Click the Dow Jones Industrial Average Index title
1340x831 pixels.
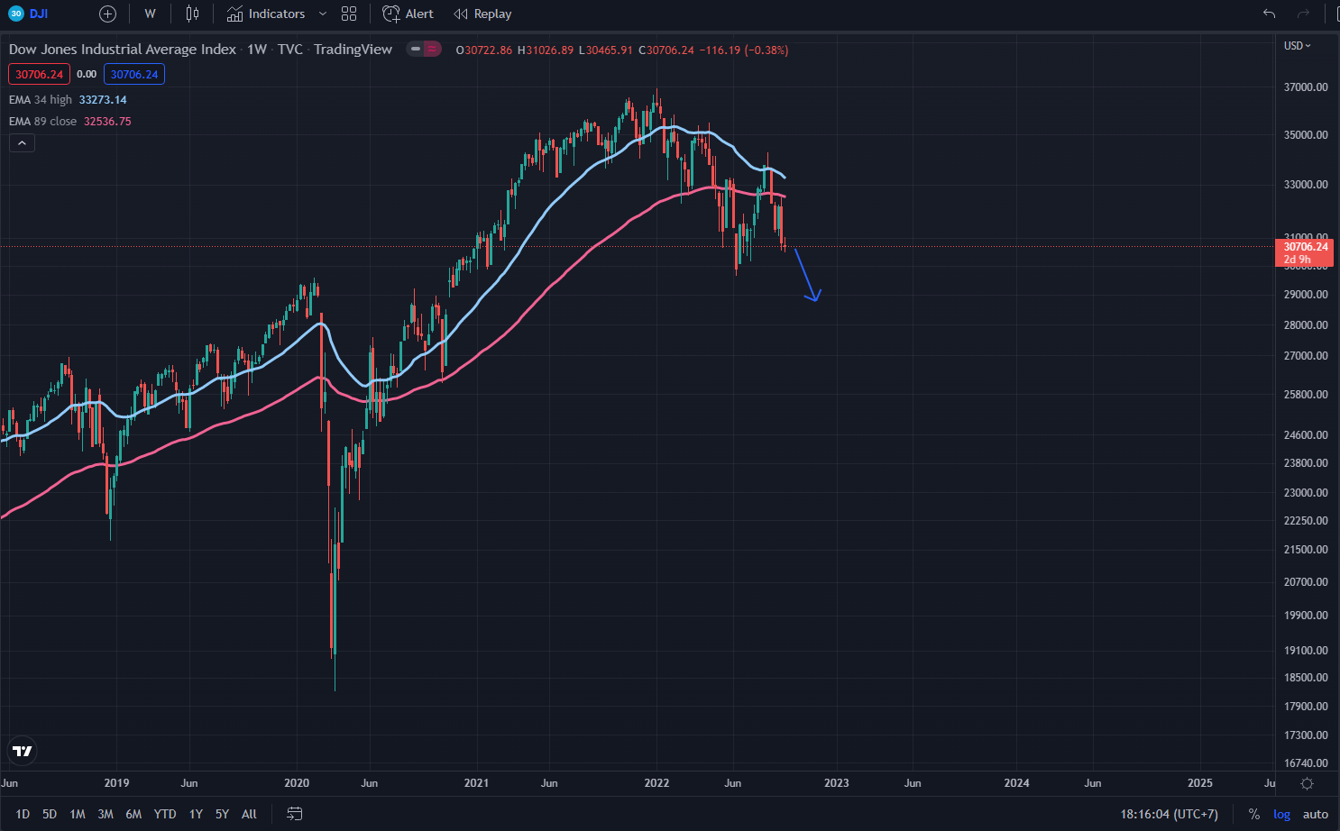click(123, 50)
